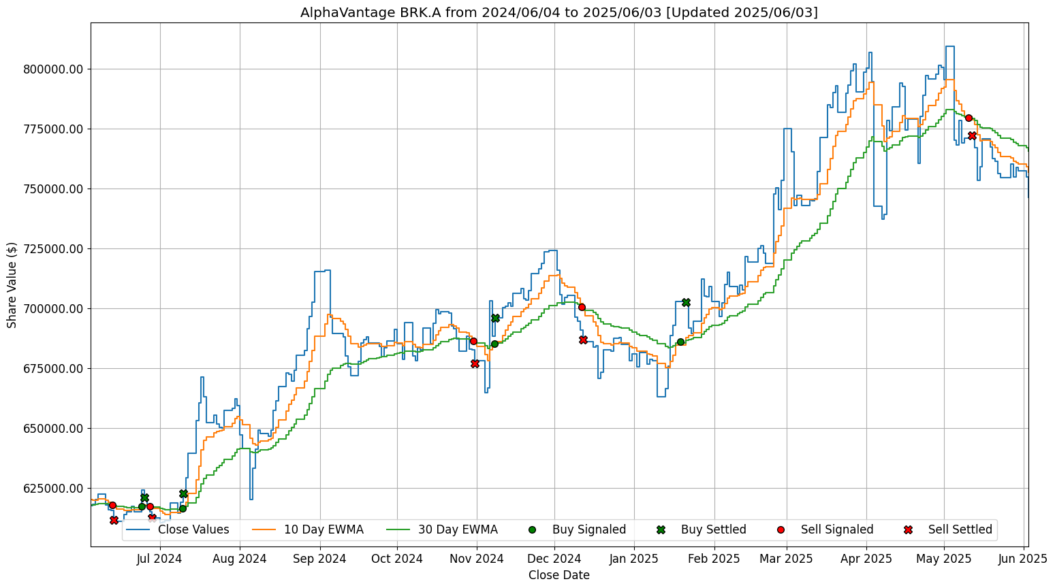The image size is (1055, 588).
Task: Click the 'Jul 2024' x-axis tick label
Action: [160, 559]
